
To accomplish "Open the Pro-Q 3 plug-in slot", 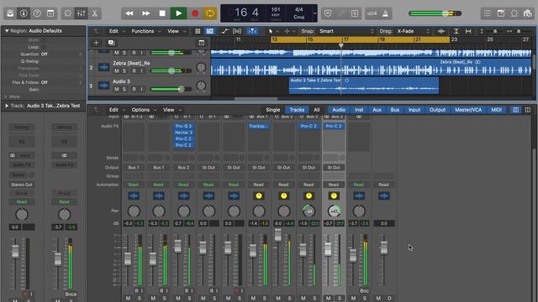I will [x=183, y=126].
